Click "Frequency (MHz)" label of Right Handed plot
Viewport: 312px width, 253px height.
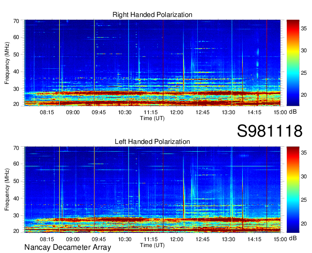pyautogui.click(x=7, y=63)
